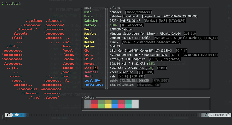
Task: Click the 'Colors' panel title
Action: [x=89, y=98]
